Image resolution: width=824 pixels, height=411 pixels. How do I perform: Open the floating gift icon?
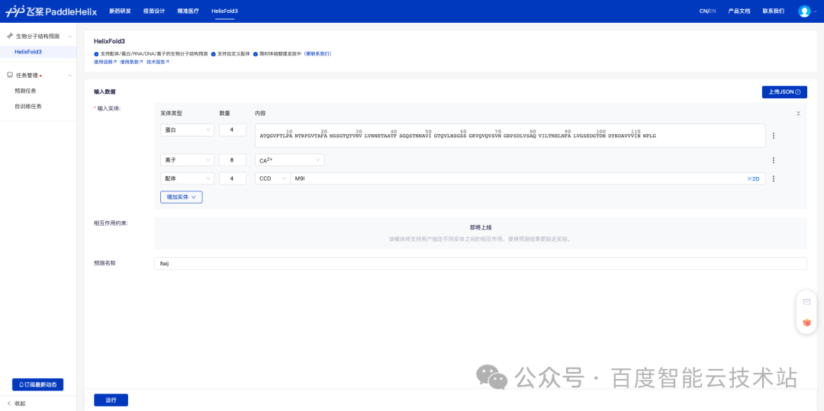point(806,322)
